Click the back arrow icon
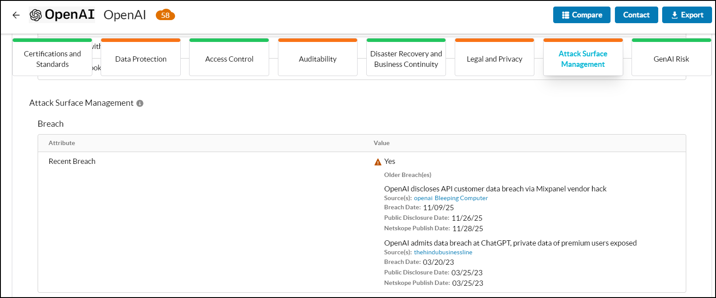This screenshot has width=716, height=298. tap(16, 15)
